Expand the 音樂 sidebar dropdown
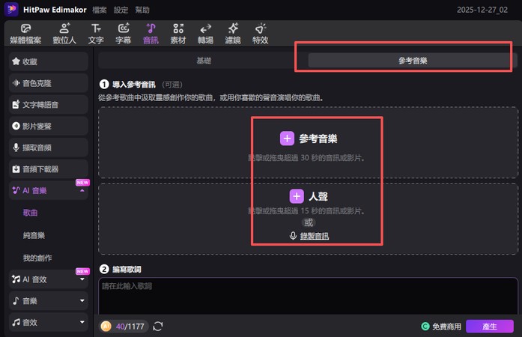 pyautogui.click(x=82, y=301)
